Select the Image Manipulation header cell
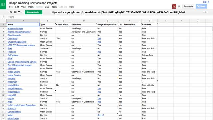The width and height of the screenshot is (213, 120). (107, 24)
